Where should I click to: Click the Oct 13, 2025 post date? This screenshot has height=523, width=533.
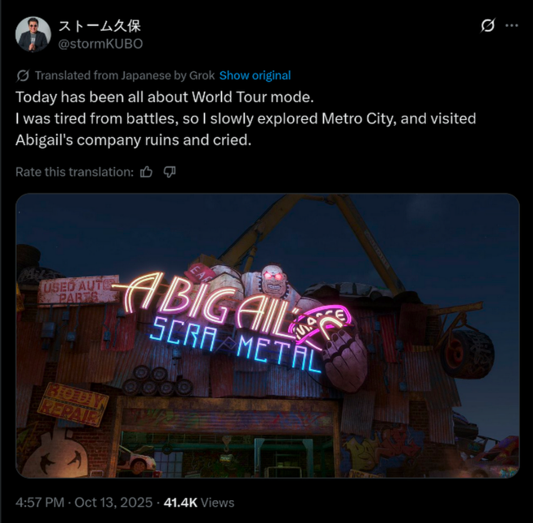coord(113,503)
